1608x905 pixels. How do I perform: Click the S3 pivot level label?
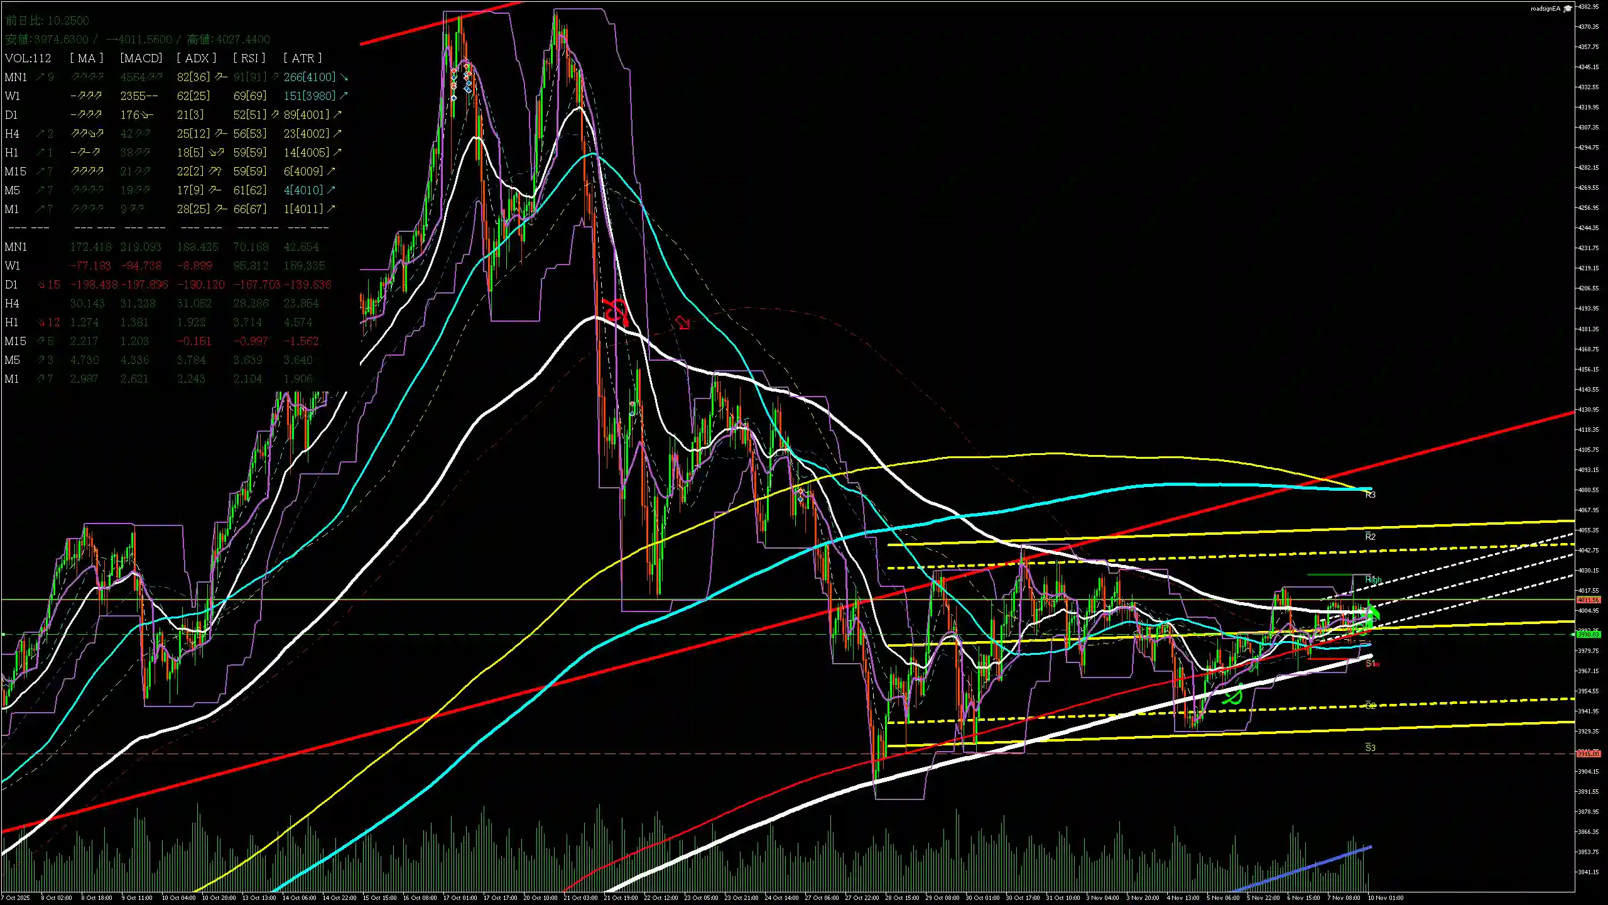tap(1370, 748)
